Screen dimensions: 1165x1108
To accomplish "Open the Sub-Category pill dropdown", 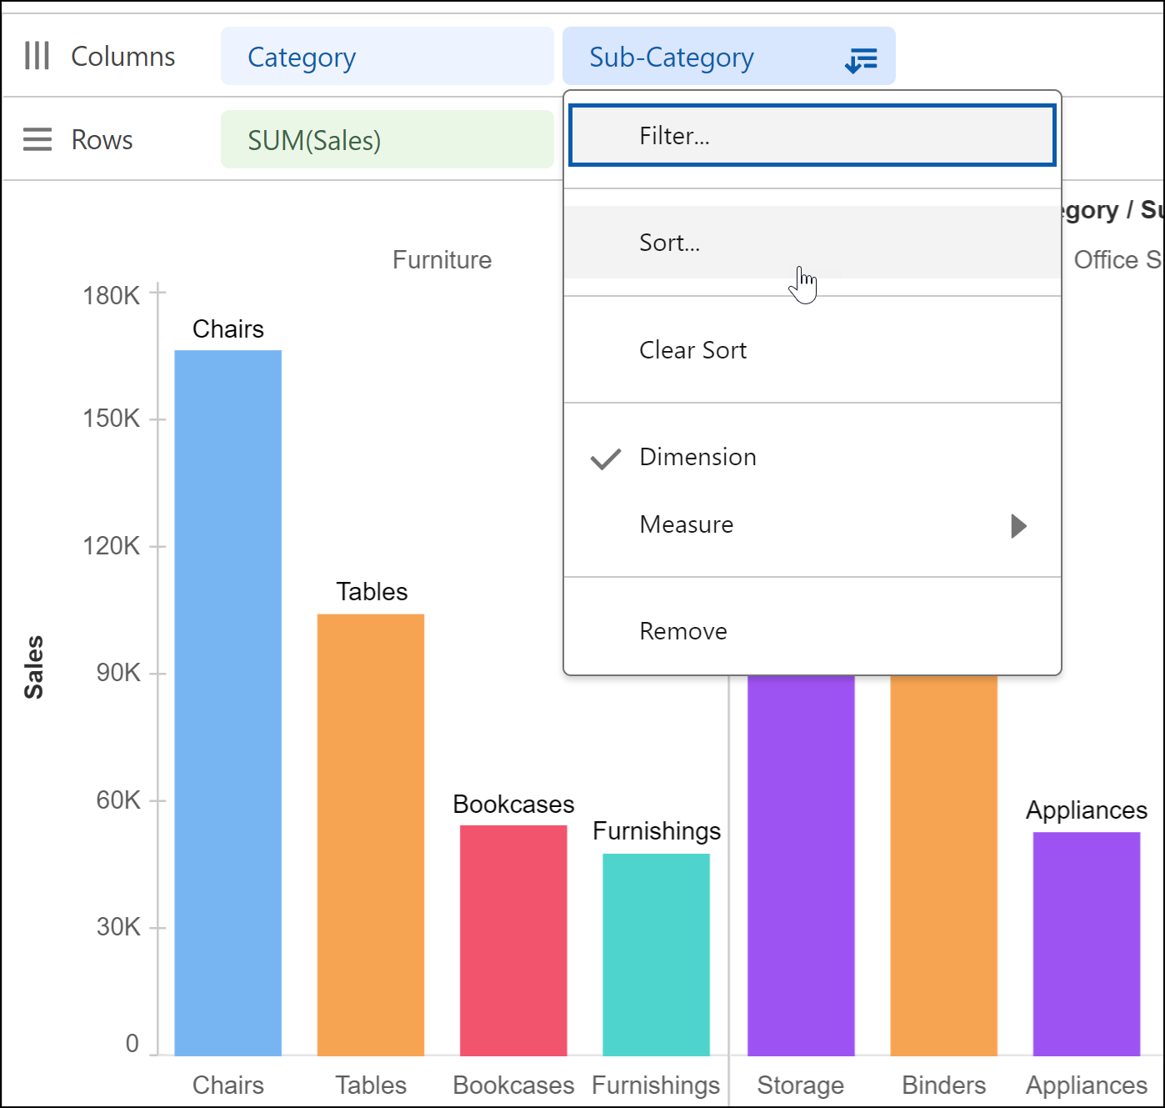I will click(x=729, y=57).
